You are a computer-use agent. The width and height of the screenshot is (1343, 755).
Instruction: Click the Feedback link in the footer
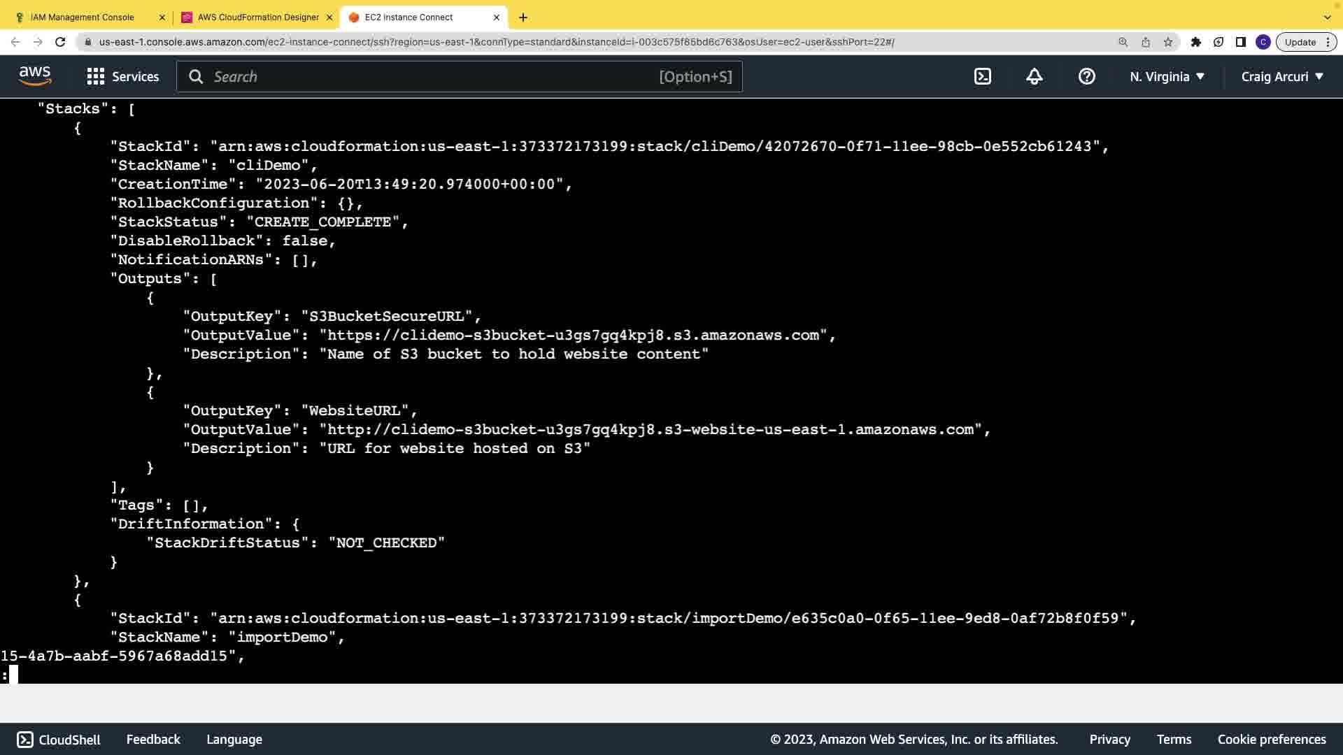tap(153, 740)
